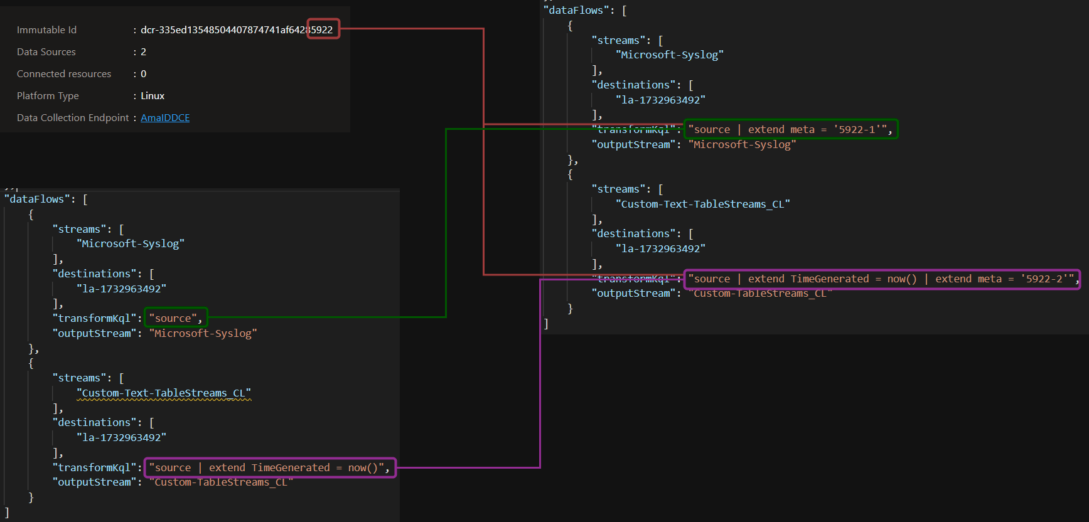Select the Connected resources label

pyautogui.click(x=63, y=74)
